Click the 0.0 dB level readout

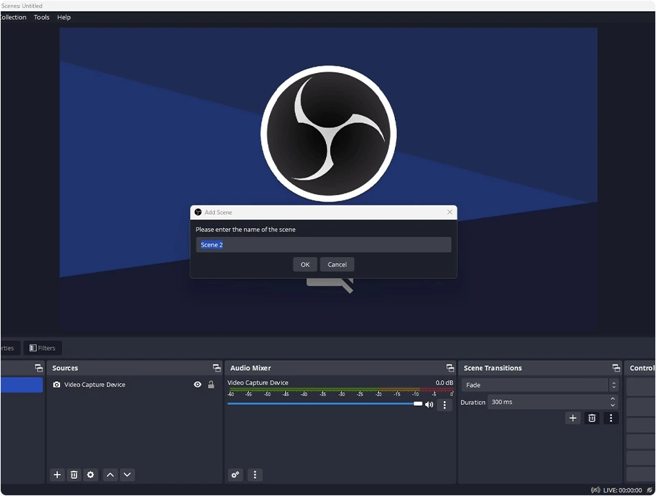point(444,382)
